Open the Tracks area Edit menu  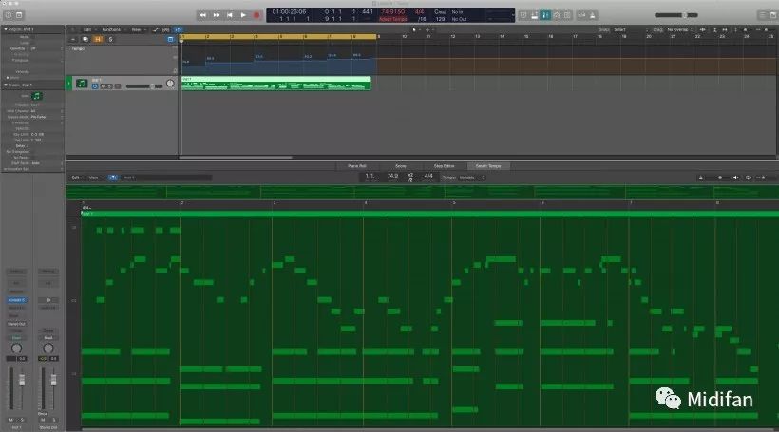pos(89,29)
